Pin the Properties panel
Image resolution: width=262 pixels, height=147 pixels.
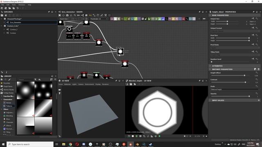(x=253, y=12)
